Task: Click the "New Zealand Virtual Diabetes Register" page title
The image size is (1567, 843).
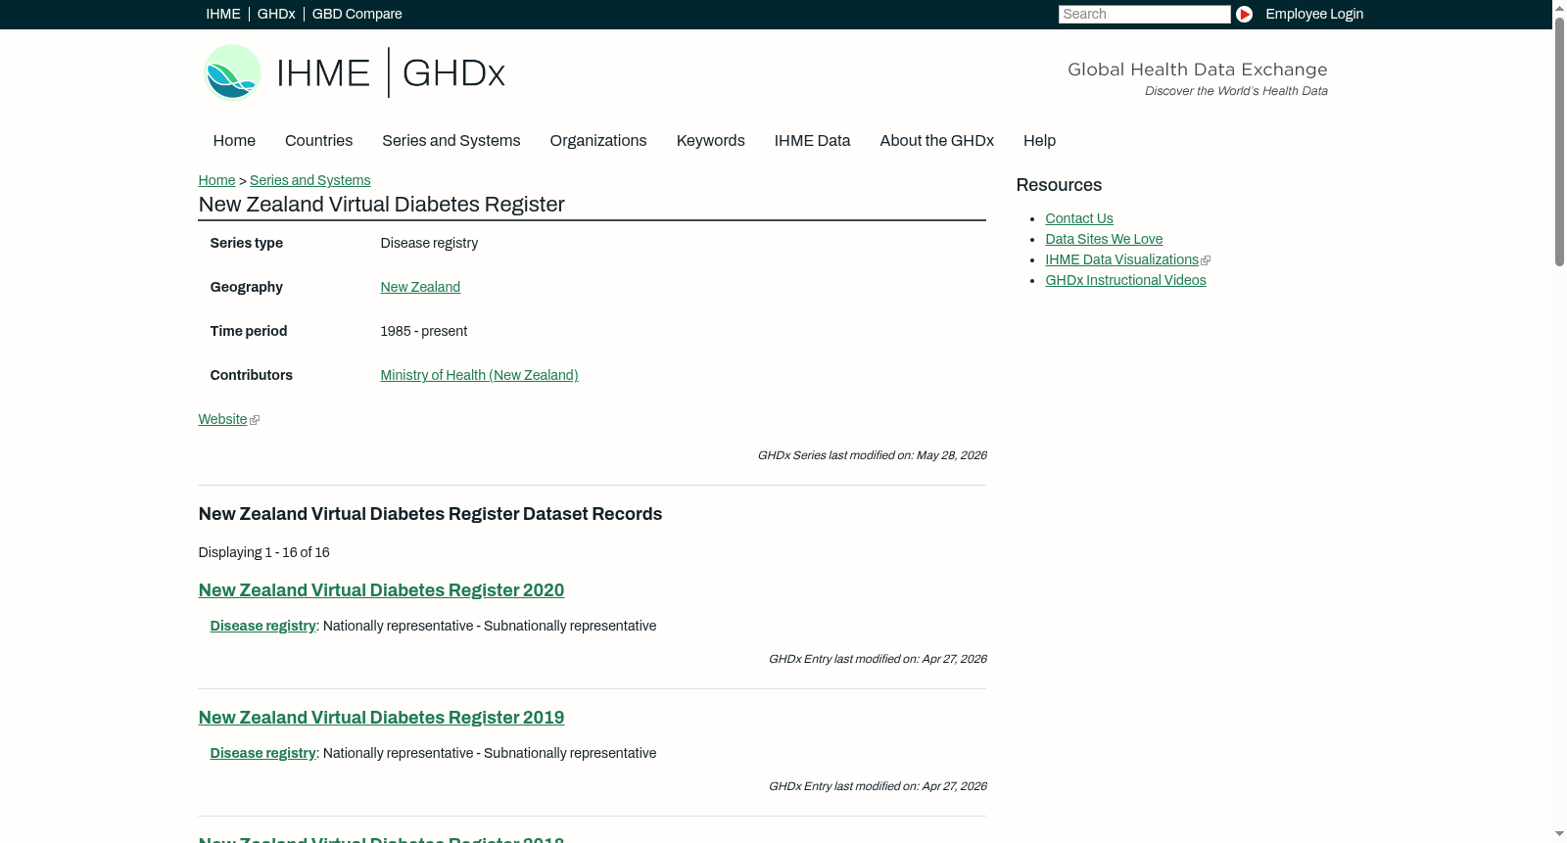Action: pos(381,205)
